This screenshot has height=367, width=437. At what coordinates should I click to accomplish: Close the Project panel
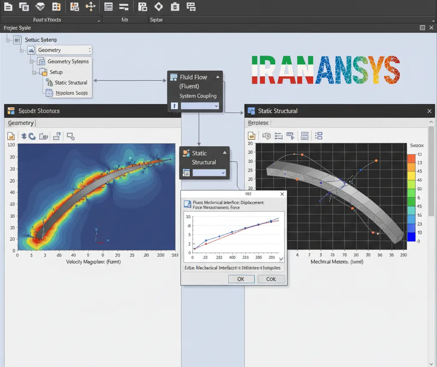click(431, 28)
